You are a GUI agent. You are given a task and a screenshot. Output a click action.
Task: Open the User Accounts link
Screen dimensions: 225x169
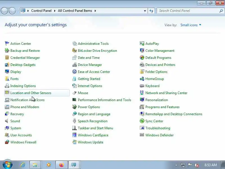[21, 135]
